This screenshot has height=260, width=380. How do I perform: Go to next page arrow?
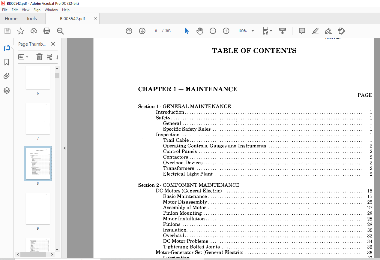tap(142, 31)
